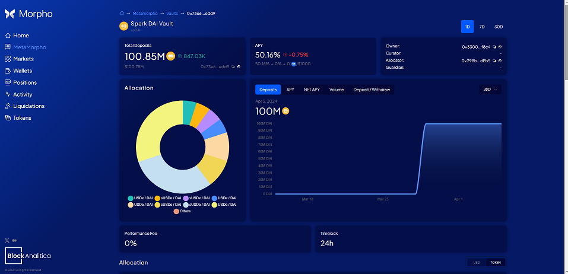Click the home icon in the breadcrumb
Screen dimensions: 568x274
click(x=122, y=13)
